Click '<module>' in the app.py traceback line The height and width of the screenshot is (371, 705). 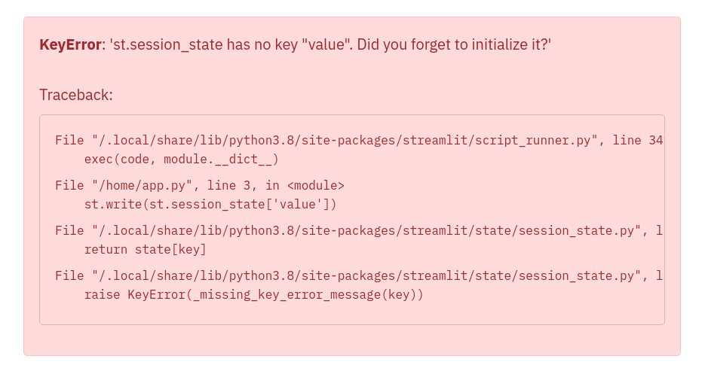[316, 185]
